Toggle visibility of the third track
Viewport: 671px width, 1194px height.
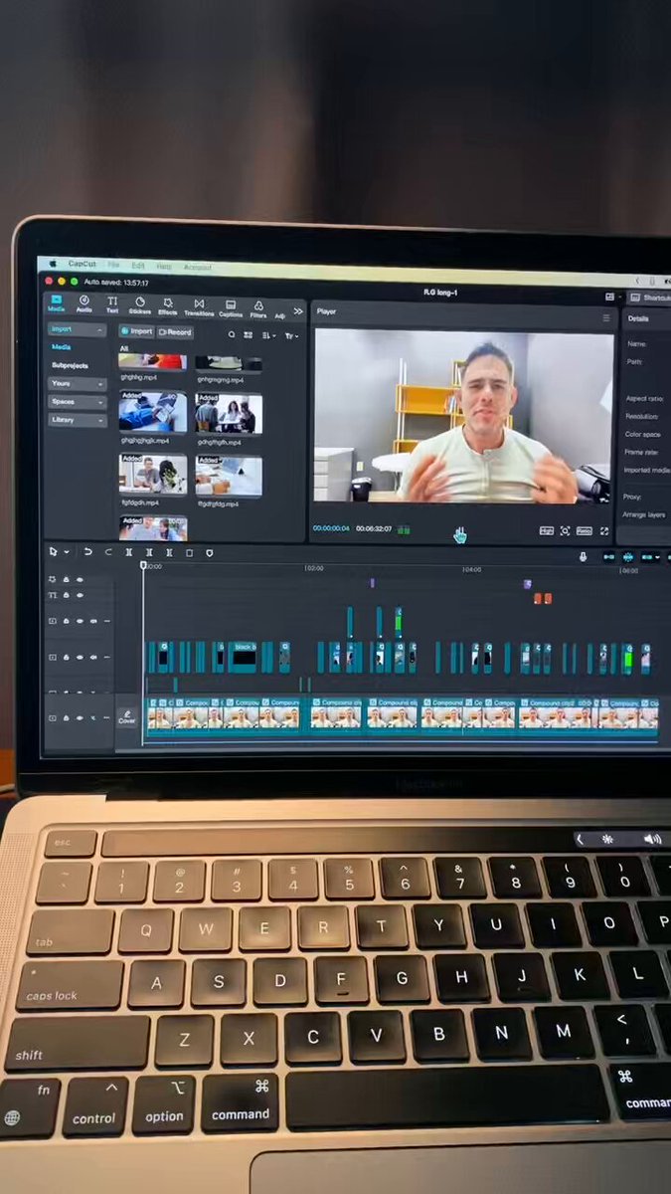click(81, 622)
